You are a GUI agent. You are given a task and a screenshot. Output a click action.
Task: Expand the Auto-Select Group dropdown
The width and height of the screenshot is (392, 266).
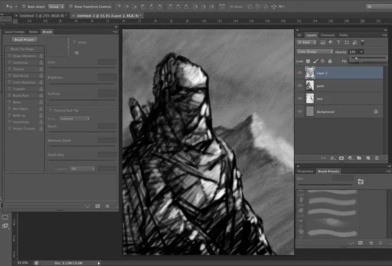[x=56, y=7]
